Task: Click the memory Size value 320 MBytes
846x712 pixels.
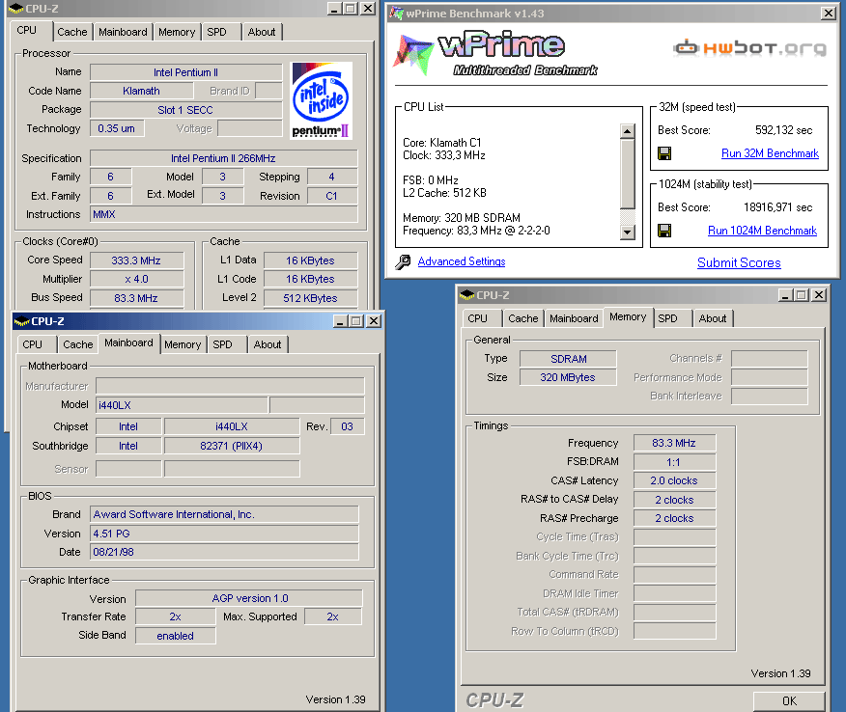Action: click(568, 377)
